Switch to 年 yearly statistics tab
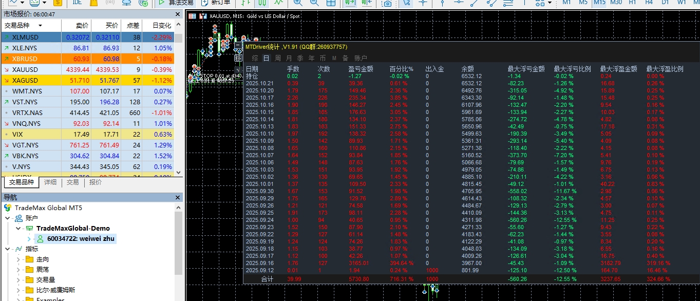The height and width of the screenshot is (301, 700). click(312, 58)
